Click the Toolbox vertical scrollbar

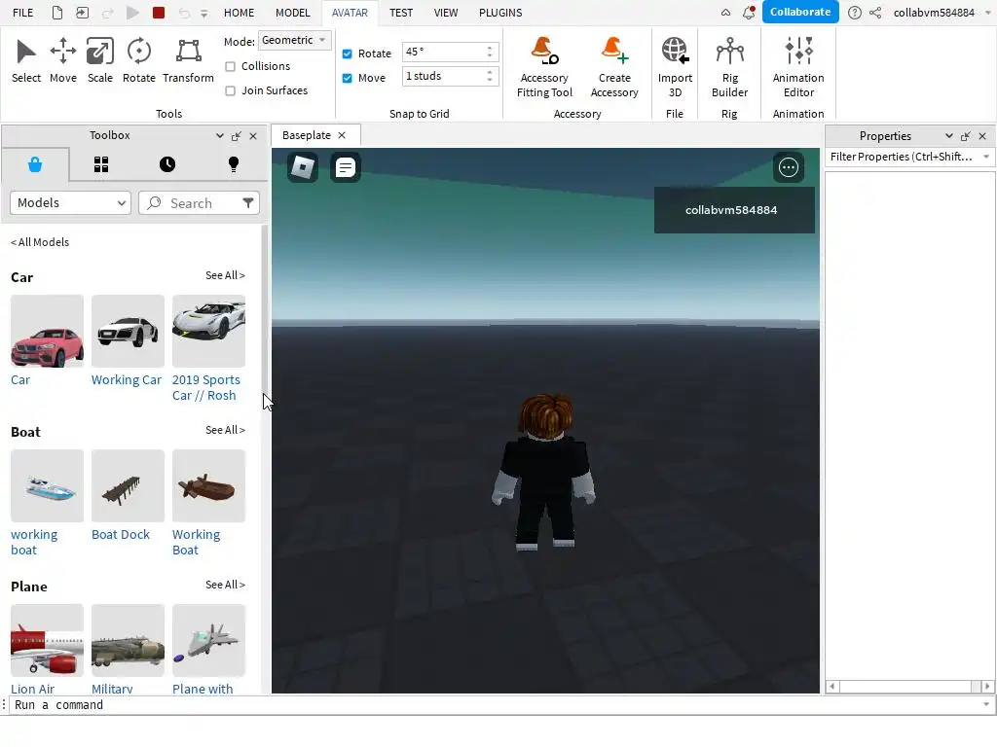[x=265, y=311]
